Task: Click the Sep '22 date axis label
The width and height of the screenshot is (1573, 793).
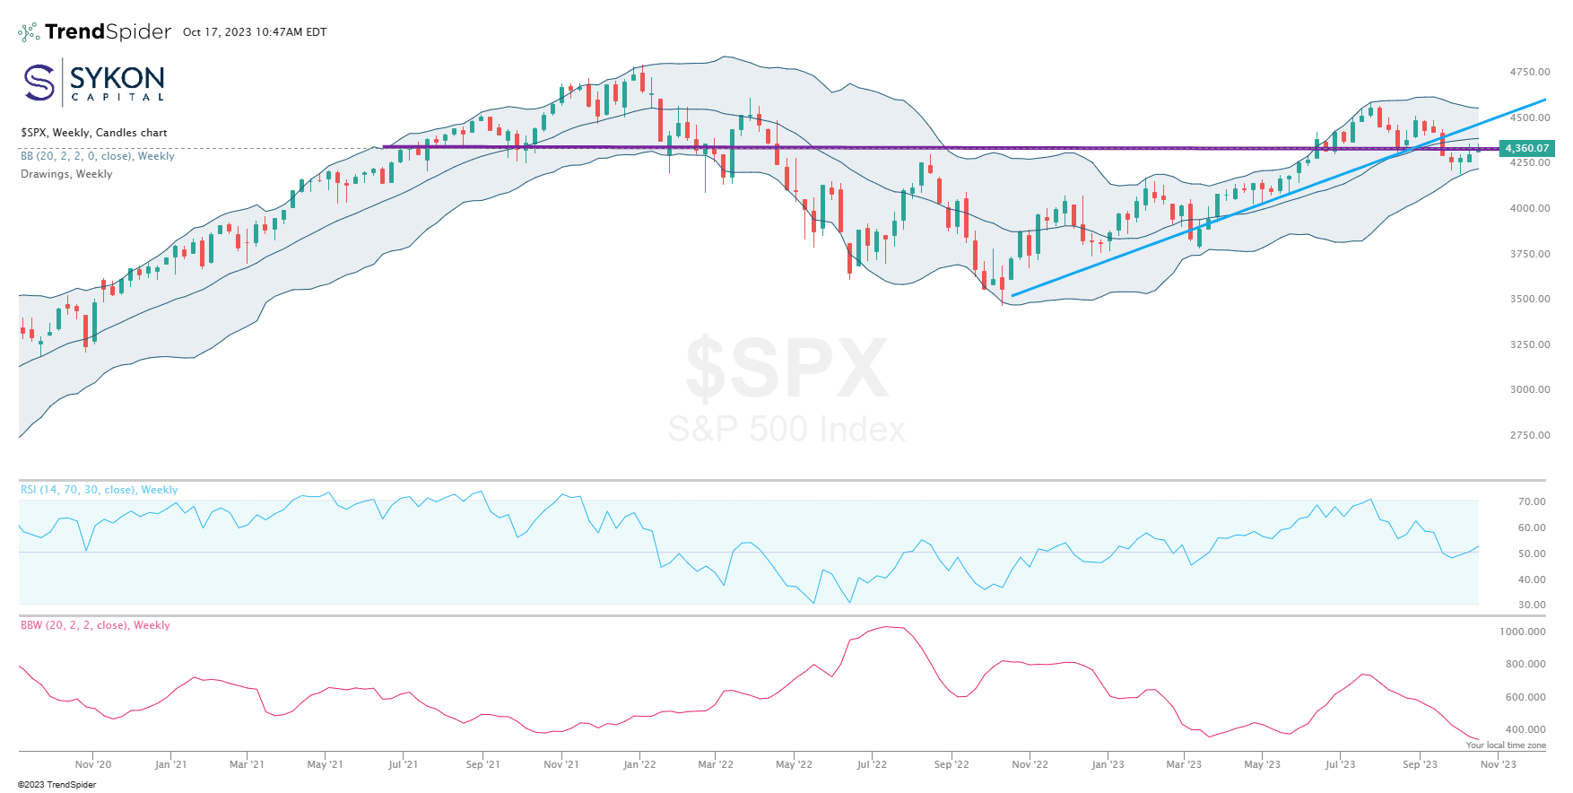Action: click(952, 764)
